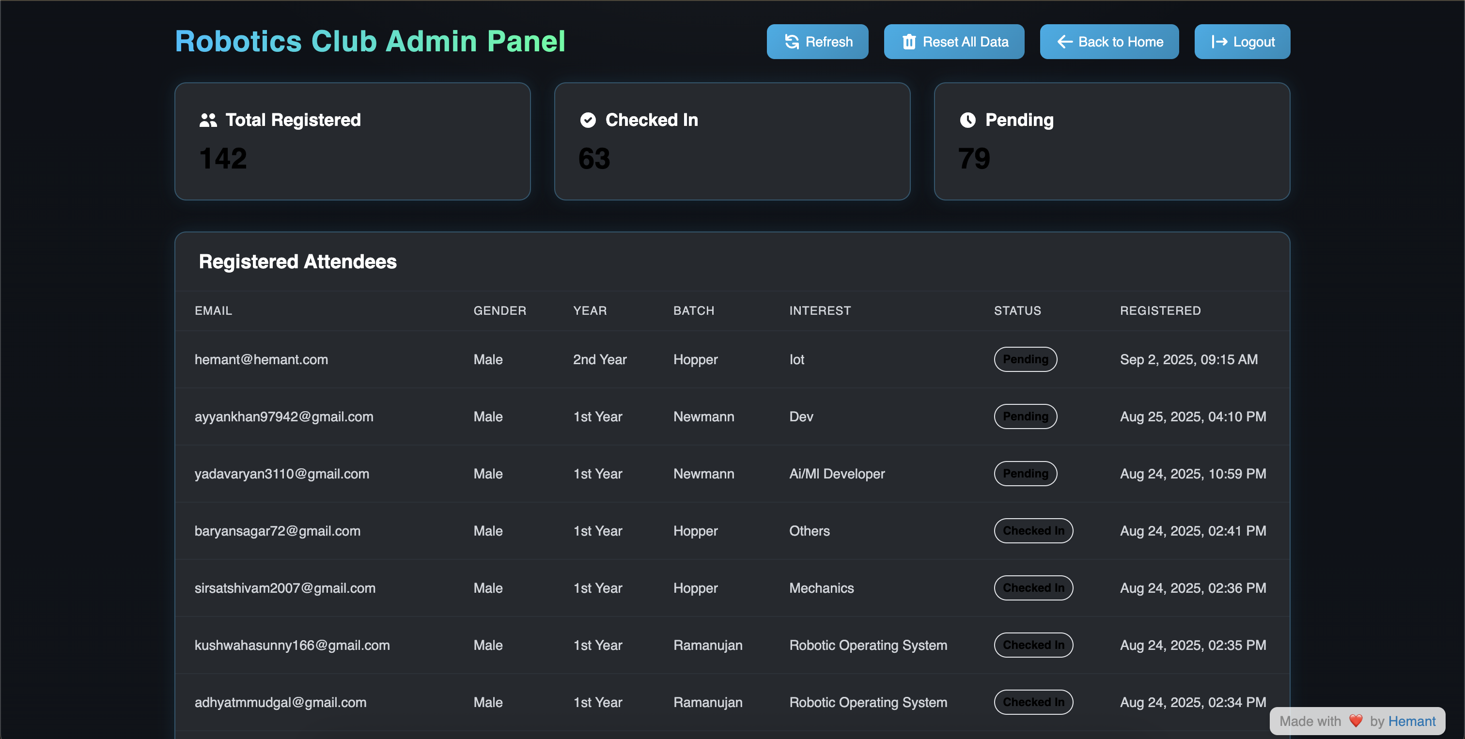Click the Robotics Club Admin Panel title
This screenshot has height=739, width=1465.
(x=370, y=42)
